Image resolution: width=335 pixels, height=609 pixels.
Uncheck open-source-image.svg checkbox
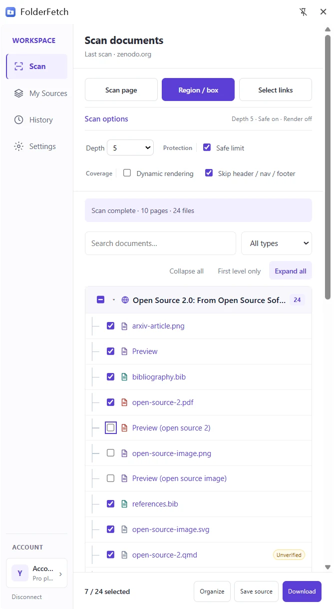click(x=111, y=529)
